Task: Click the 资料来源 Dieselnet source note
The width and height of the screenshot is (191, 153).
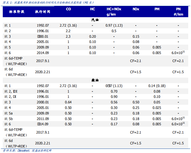Action: click(27, 151)
